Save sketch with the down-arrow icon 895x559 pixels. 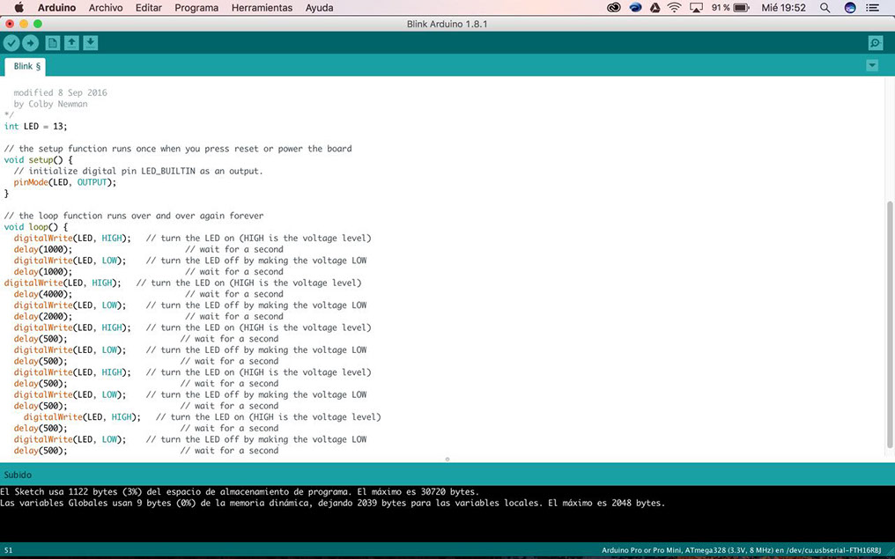pyautogui.click(x=90, y=43)
